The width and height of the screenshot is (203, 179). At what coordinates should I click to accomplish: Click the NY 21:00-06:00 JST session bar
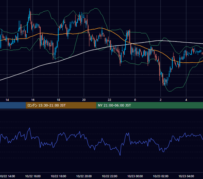point(150,105)
